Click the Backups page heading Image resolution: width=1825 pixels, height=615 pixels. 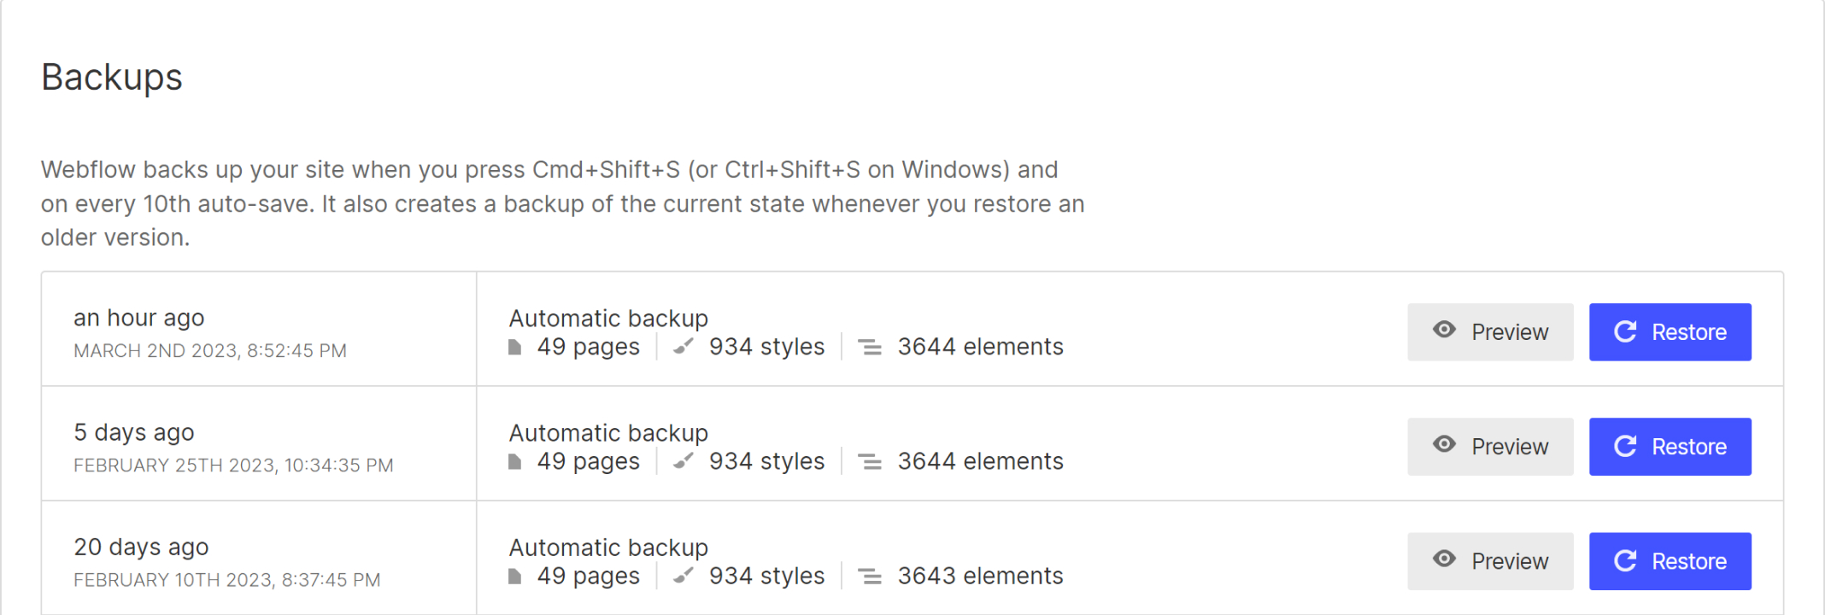coord(112,78)
